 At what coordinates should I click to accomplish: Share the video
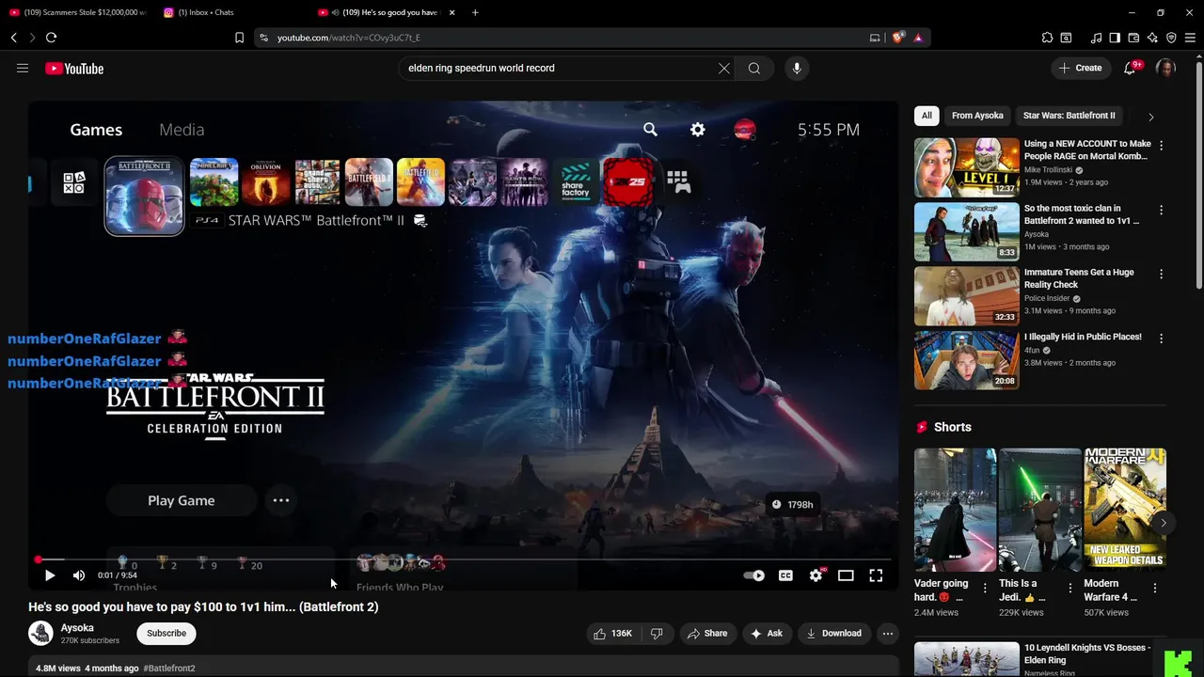[x=707, y=634]
